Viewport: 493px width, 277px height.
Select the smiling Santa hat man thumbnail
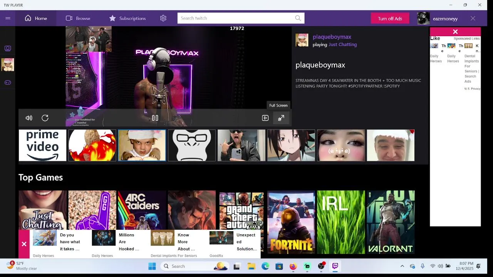pos(391,145)
